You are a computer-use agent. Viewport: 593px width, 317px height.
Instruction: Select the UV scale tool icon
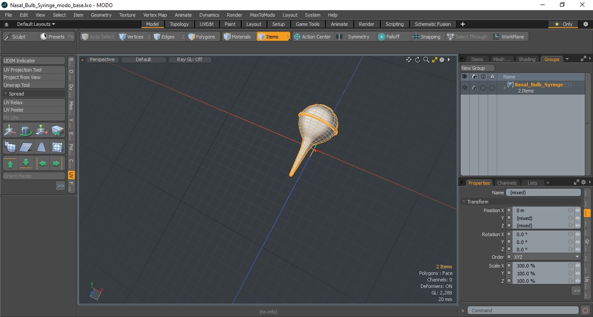(x=41, y=131)
